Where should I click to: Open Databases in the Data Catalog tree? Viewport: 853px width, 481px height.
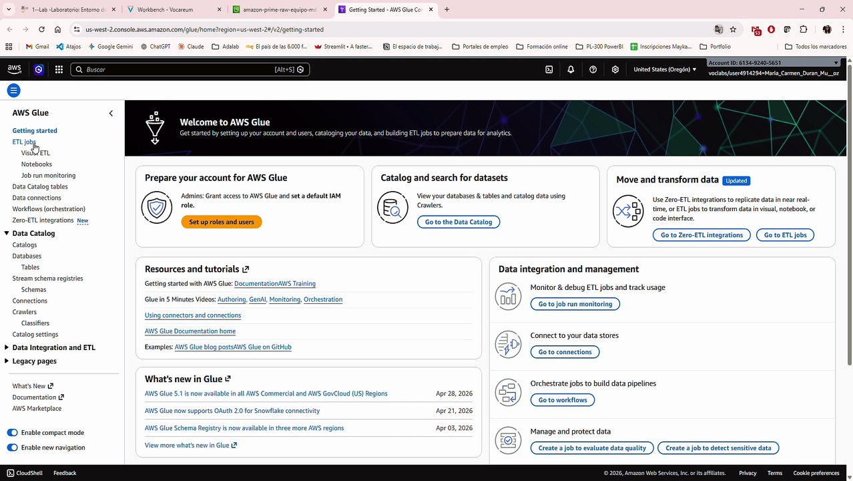(27, 256)
